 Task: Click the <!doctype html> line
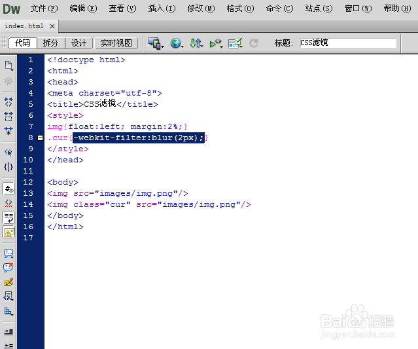coord(86,60)
